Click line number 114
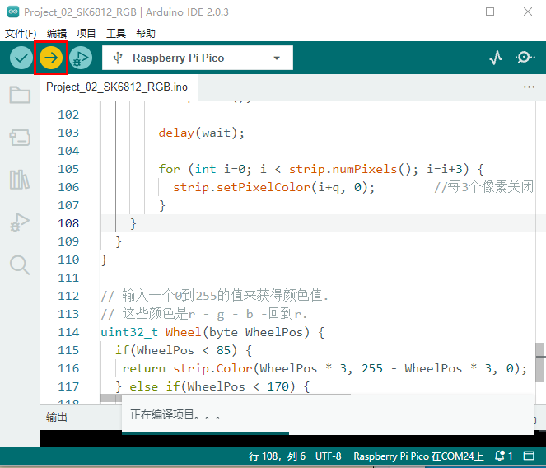Viewport: 546px width, 468px height. point(68,332)
